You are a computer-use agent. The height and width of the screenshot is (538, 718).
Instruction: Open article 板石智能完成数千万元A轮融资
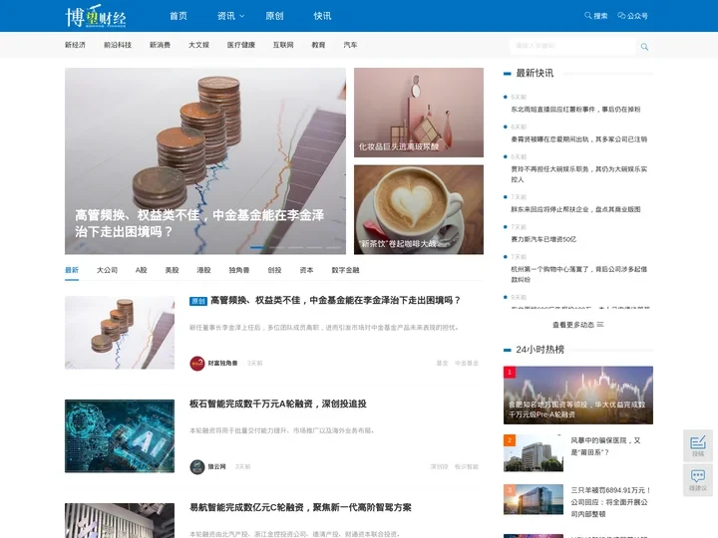pyautogui.click(x=278, y=403)
